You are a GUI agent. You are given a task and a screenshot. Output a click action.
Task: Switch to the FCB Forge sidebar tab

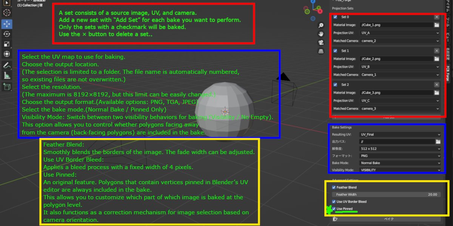[448, 74]
